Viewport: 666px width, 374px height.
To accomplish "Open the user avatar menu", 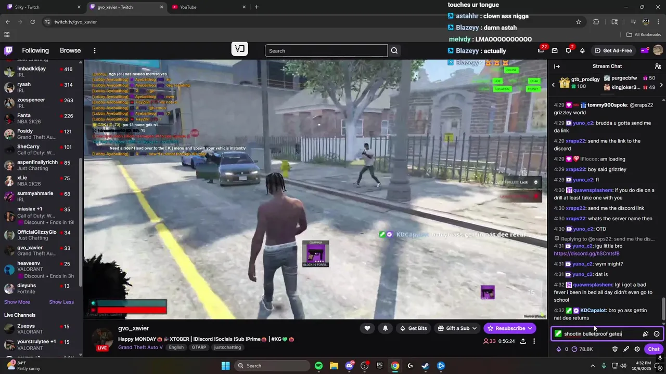I will [658, 50].
